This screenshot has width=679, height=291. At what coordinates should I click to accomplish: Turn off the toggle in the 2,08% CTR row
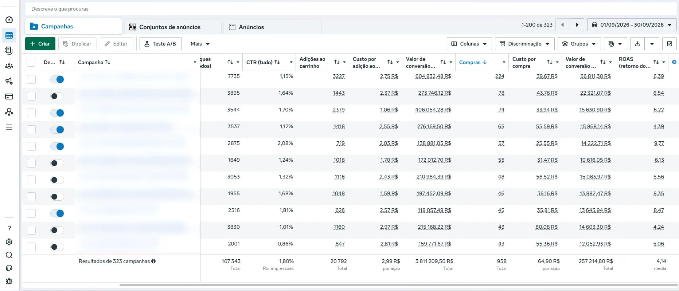click(57, 146)
